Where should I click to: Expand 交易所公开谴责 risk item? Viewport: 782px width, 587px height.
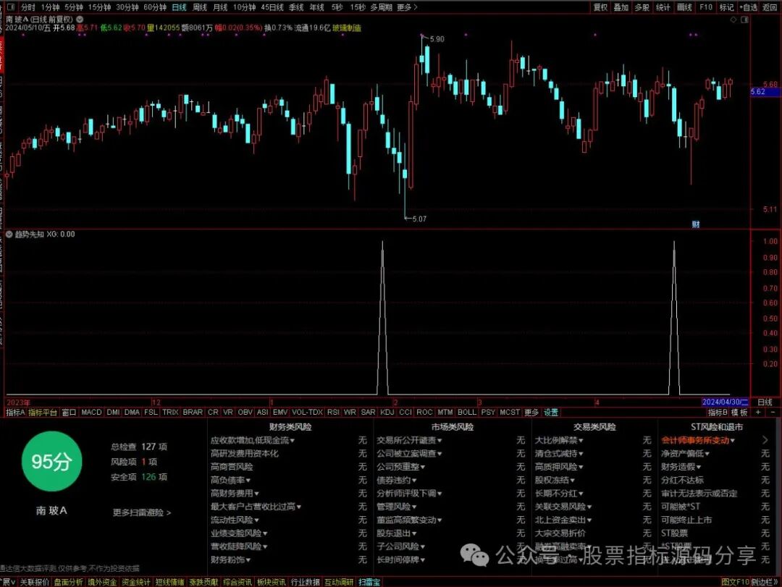pyautogui.click(x=409, y=440)
